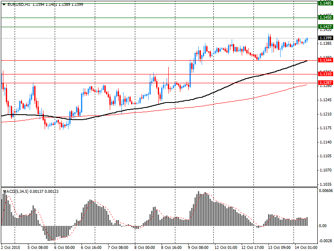Click the black 1.1399 current price label
This screenshot has height=251, width=334.
click(326, 38)
